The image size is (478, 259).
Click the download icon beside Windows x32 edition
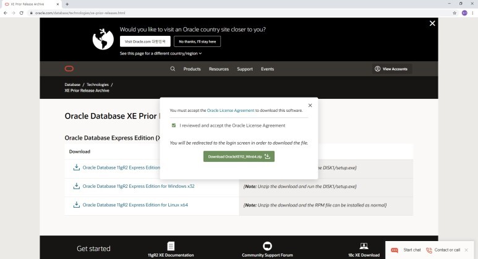(77, 186)
